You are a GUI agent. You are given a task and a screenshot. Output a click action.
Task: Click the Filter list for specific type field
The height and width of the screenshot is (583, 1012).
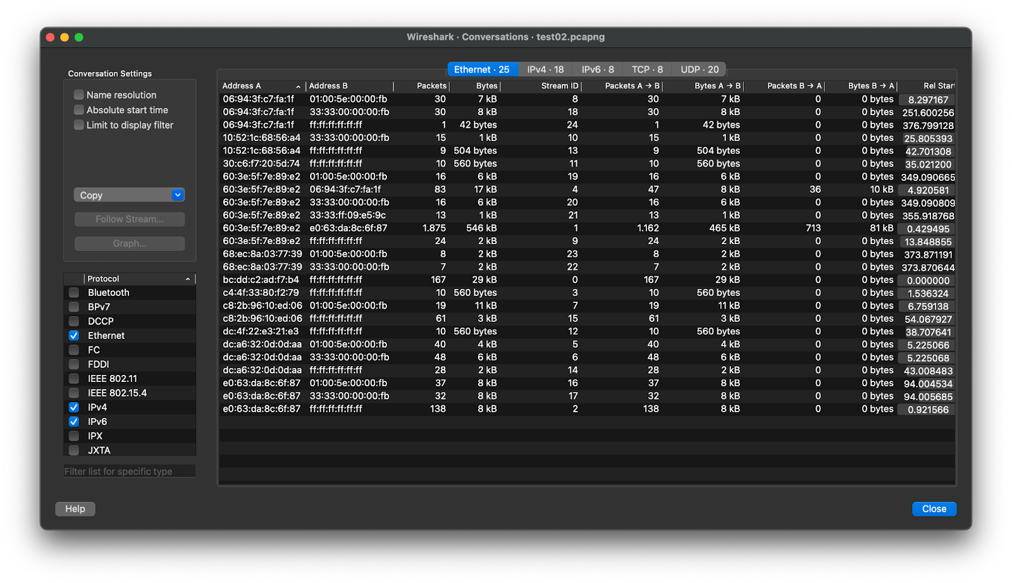(x=129, y=472)
